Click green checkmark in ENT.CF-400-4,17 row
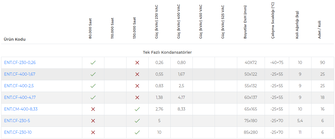The height and width of the screenshot is (139, 335). click(93, 97)
